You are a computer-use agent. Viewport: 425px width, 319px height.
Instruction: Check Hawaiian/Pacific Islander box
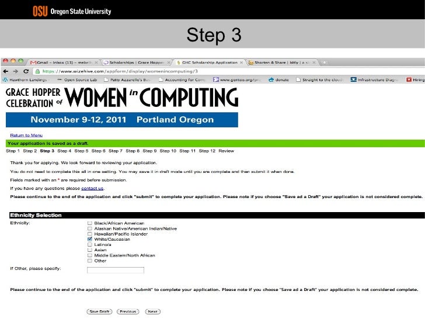click(x=90, y=234)
